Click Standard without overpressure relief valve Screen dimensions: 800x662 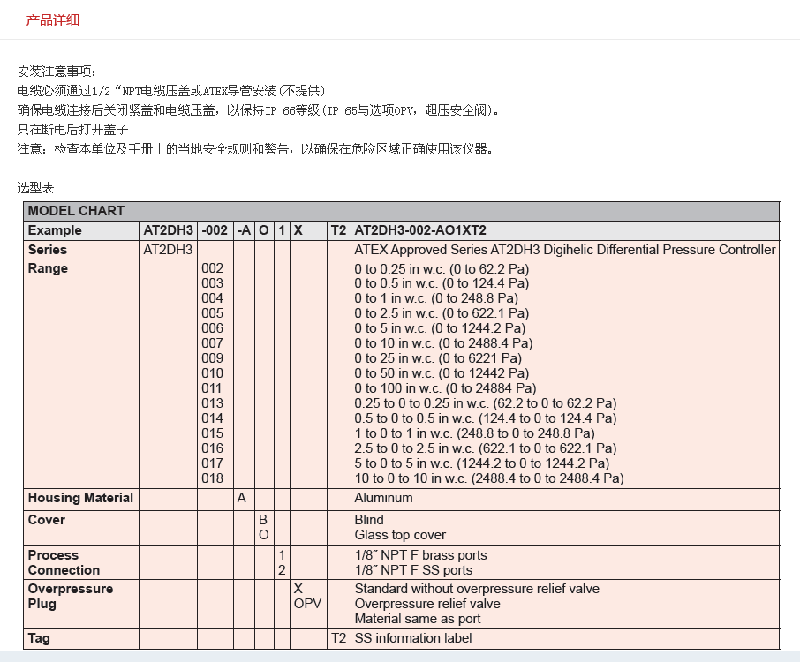(477, 589)
